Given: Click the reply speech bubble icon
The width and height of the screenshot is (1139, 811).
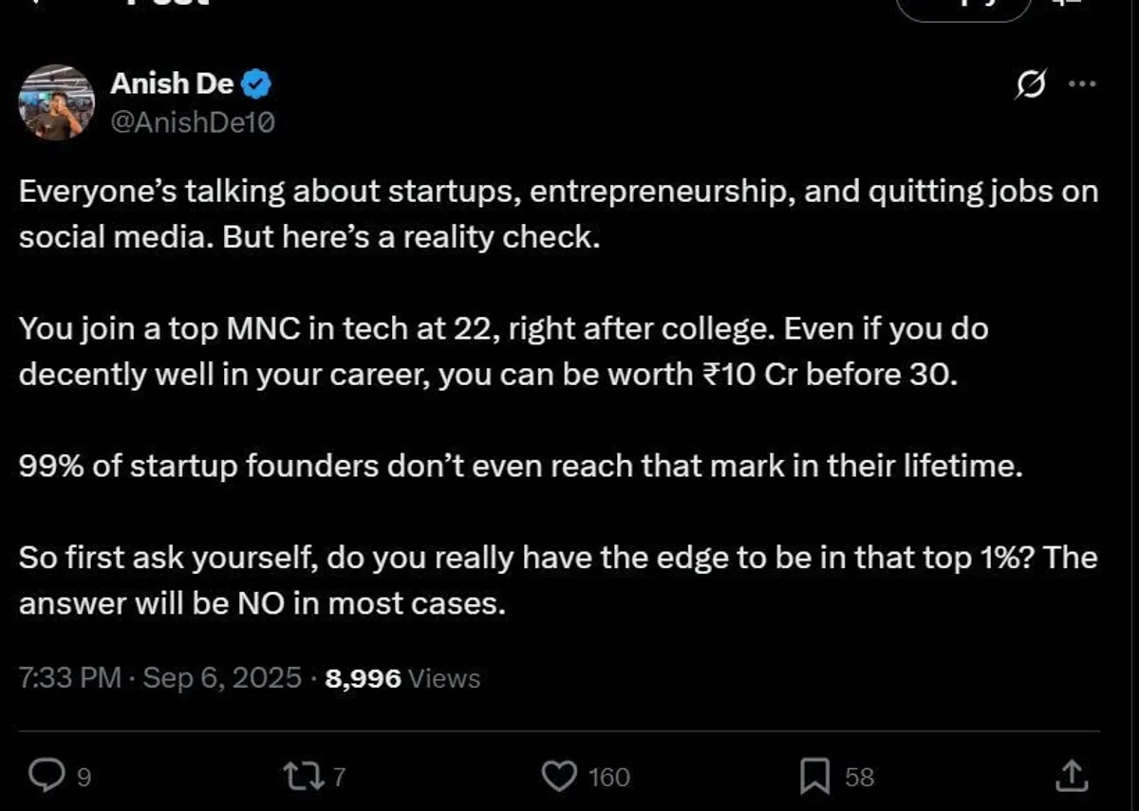Looking at the screenshot, I should (x=43, y=777).
